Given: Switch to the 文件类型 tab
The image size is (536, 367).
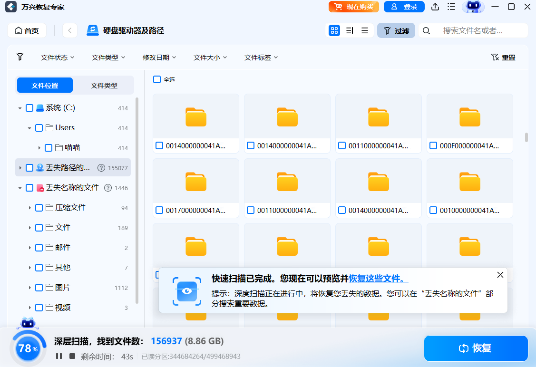Looking at the screenshot, I should [104, 86].
